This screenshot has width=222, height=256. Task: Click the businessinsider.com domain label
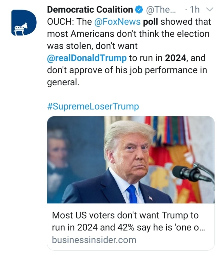(94, 239)
